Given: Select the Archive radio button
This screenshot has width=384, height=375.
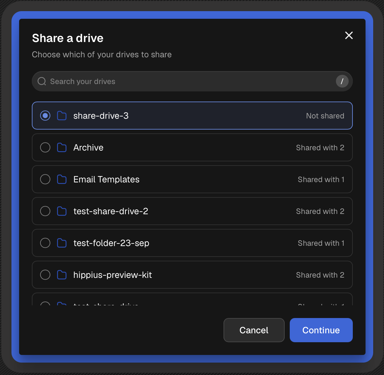Looking at the screenshot, I should tap(45, 147).
